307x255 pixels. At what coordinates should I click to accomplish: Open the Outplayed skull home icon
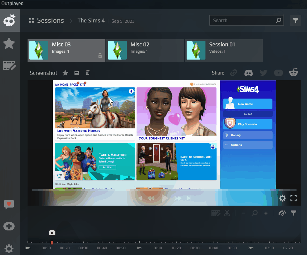point(10,20)
